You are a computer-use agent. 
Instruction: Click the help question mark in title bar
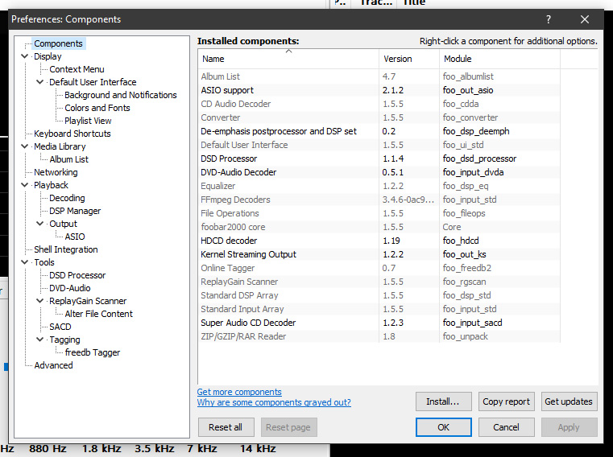[x=549, y=19]
